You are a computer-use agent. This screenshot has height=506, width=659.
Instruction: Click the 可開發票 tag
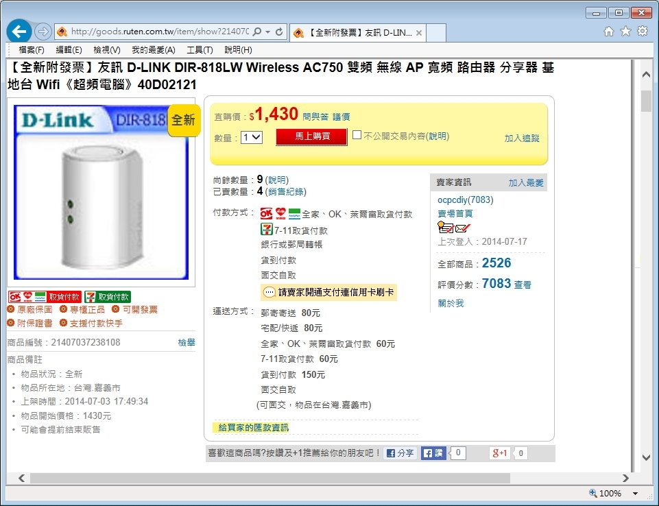click(135, 310)
